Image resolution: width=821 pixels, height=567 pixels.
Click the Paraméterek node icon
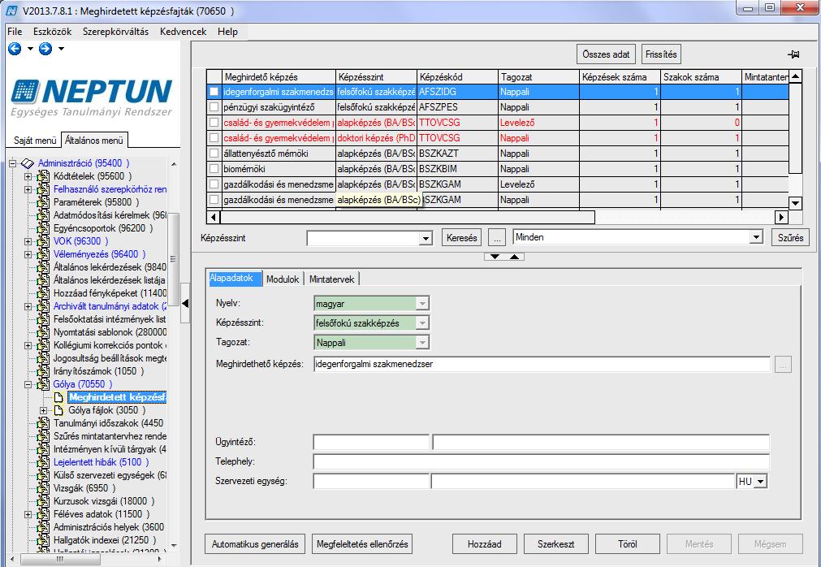pos(44,202)
